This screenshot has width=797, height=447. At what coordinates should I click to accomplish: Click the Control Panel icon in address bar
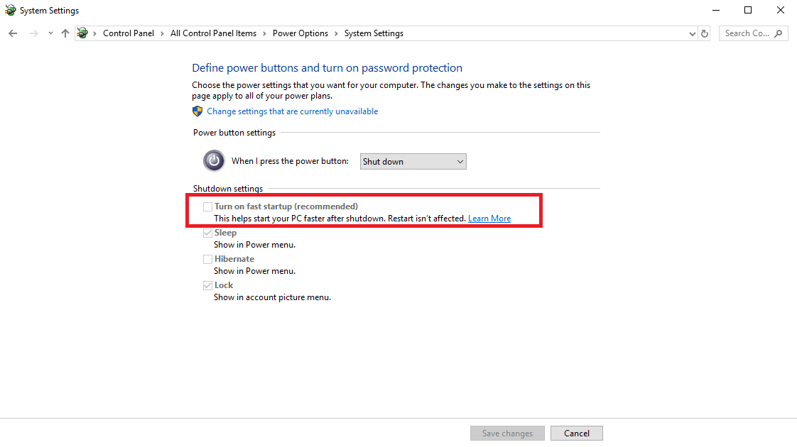pos(82,33)
